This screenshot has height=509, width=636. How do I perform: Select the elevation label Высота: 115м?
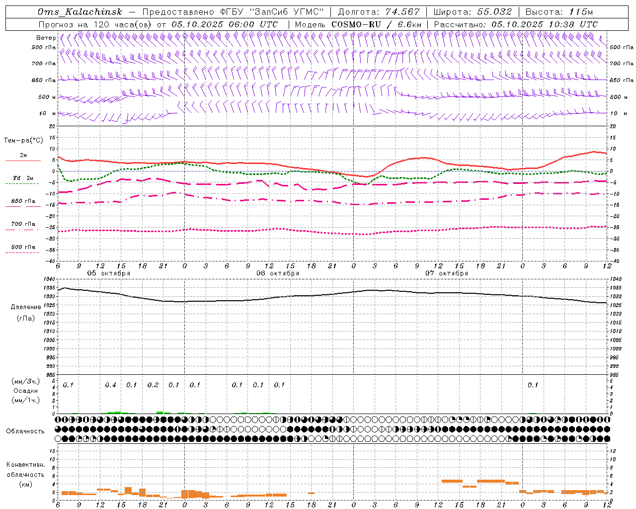pos(559,12)
